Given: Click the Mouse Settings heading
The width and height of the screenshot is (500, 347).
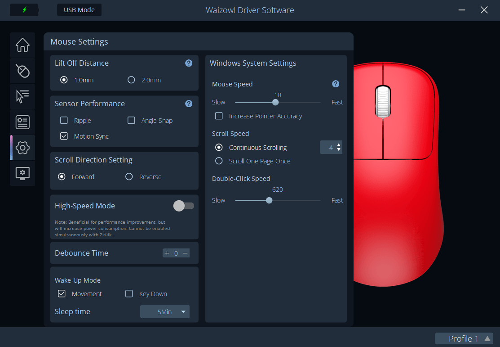Looking at the screenshot, I should (79, 41).
